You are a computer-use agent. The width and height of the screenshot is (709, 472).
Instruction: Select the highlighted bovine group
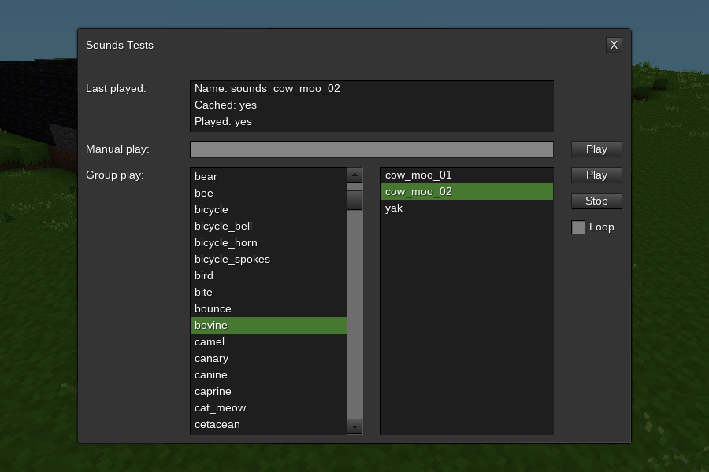[x=269, y=326]
